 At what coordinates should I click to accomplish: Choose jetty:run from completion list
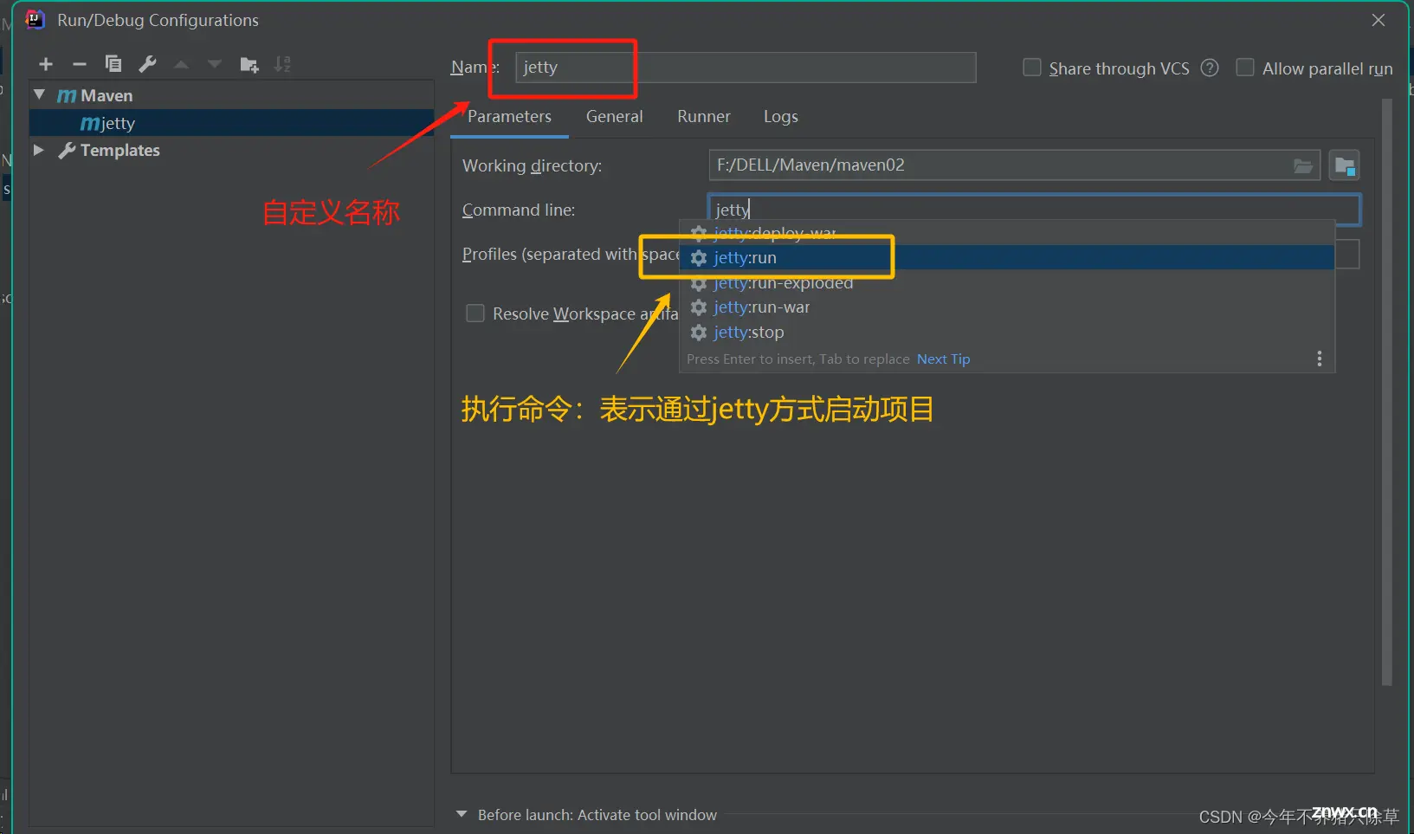click(x=1007, y=258)
